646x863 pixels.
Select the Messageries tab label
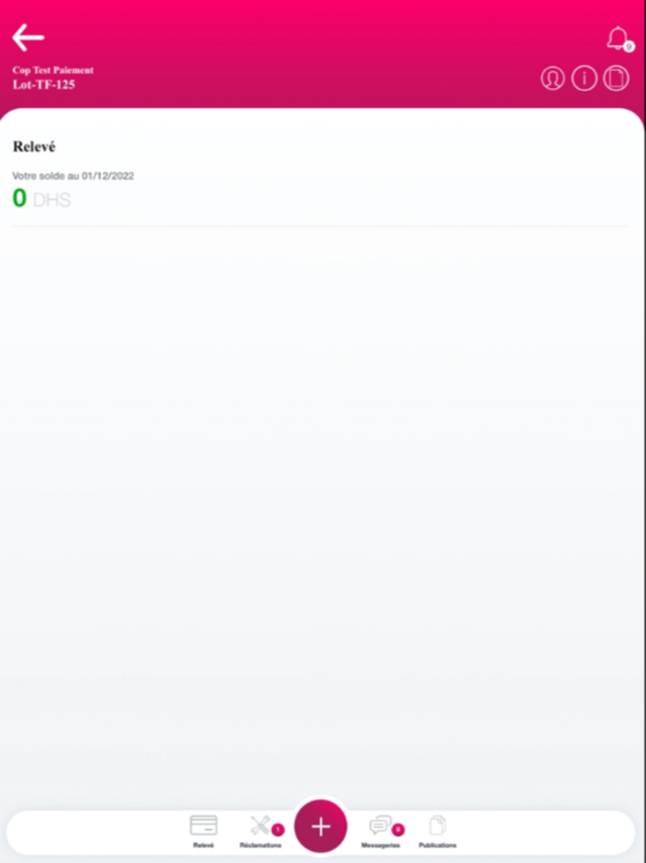pos(380,845)
